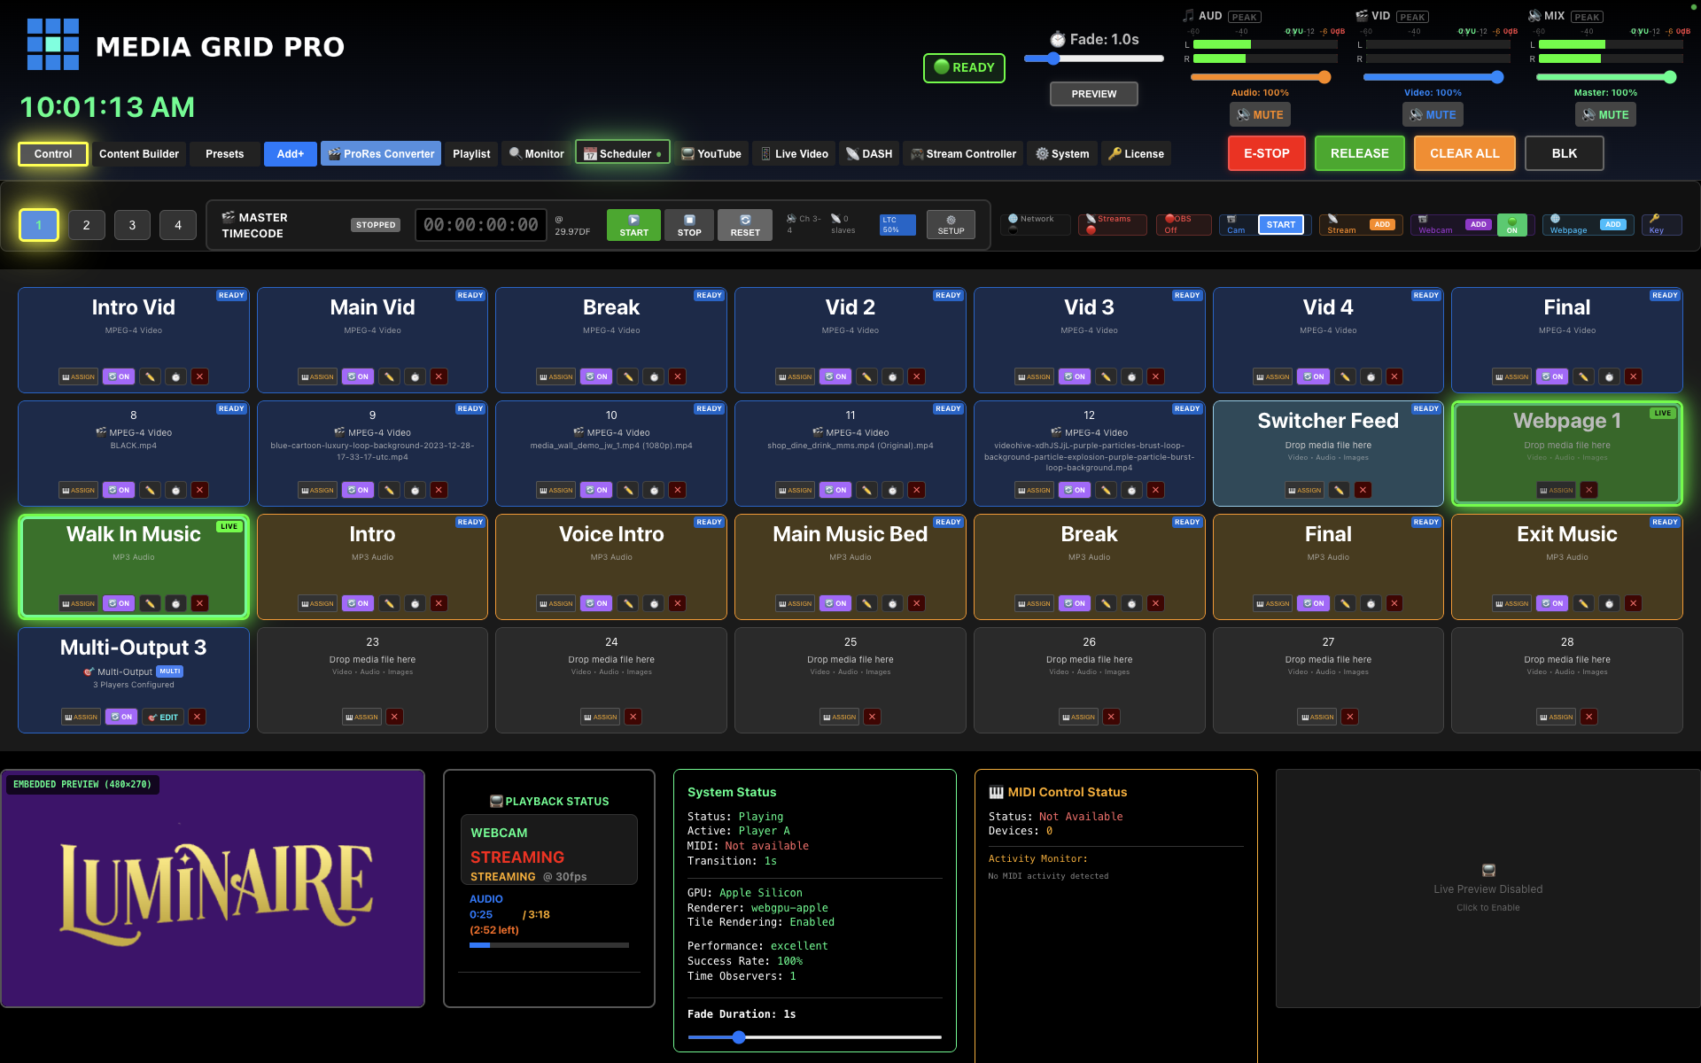Screen dimensions: 1701x1063
Task: Toggle the LTC 50% button
Action: (897, 225)
